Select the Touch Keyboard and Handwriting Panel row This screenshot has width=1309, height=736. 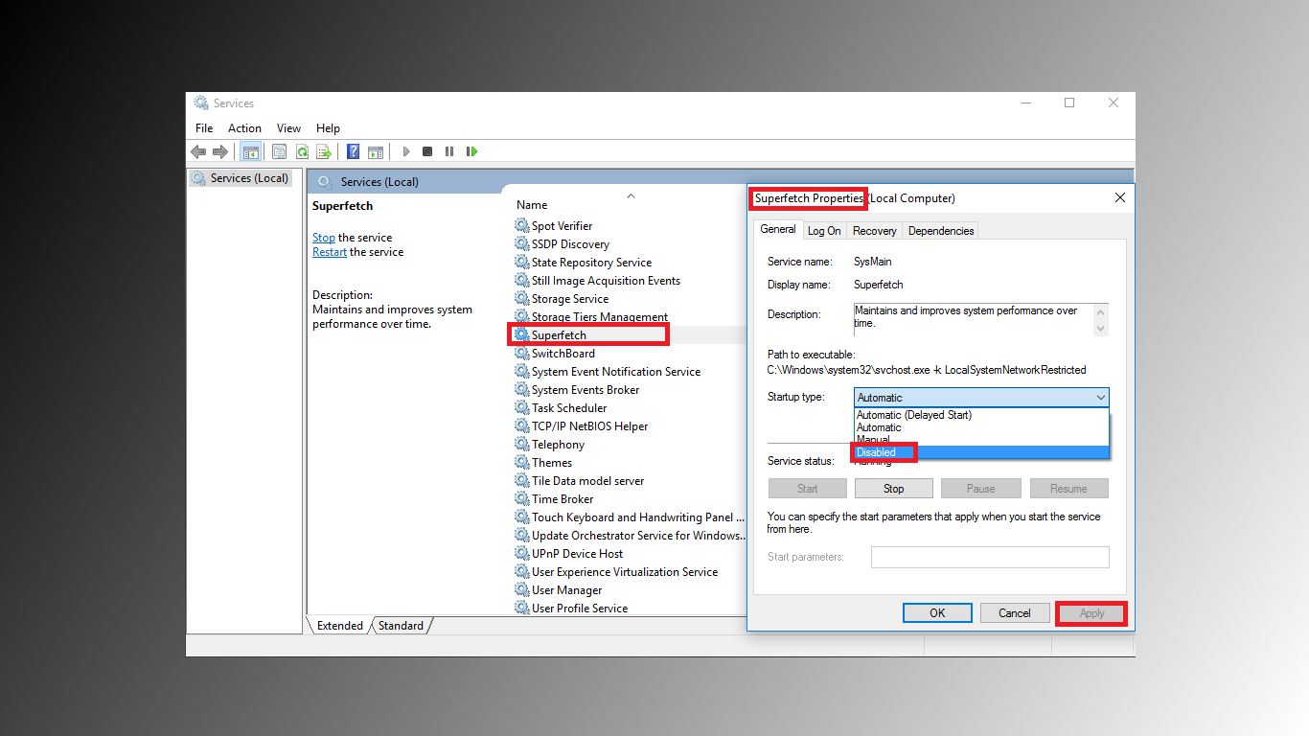pyautogui.click(x=629, y=517)
